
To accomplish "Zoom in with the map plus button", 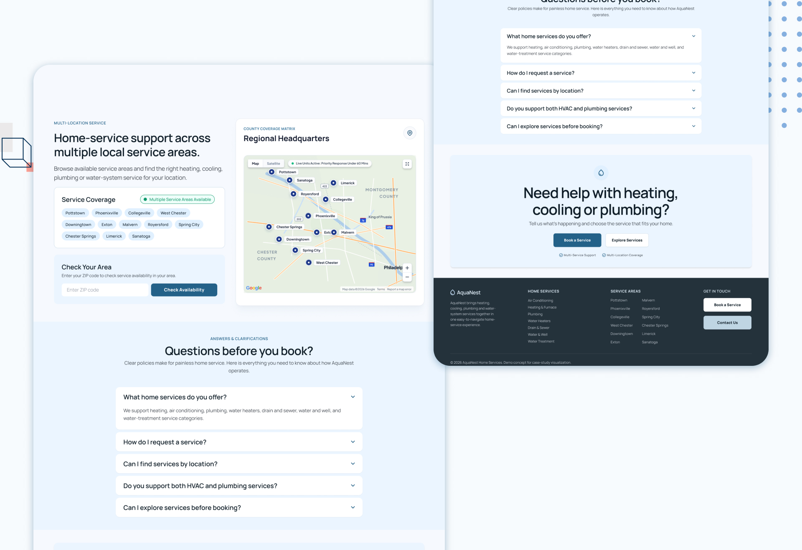I will pyautogui.click(x=407, y=268).
